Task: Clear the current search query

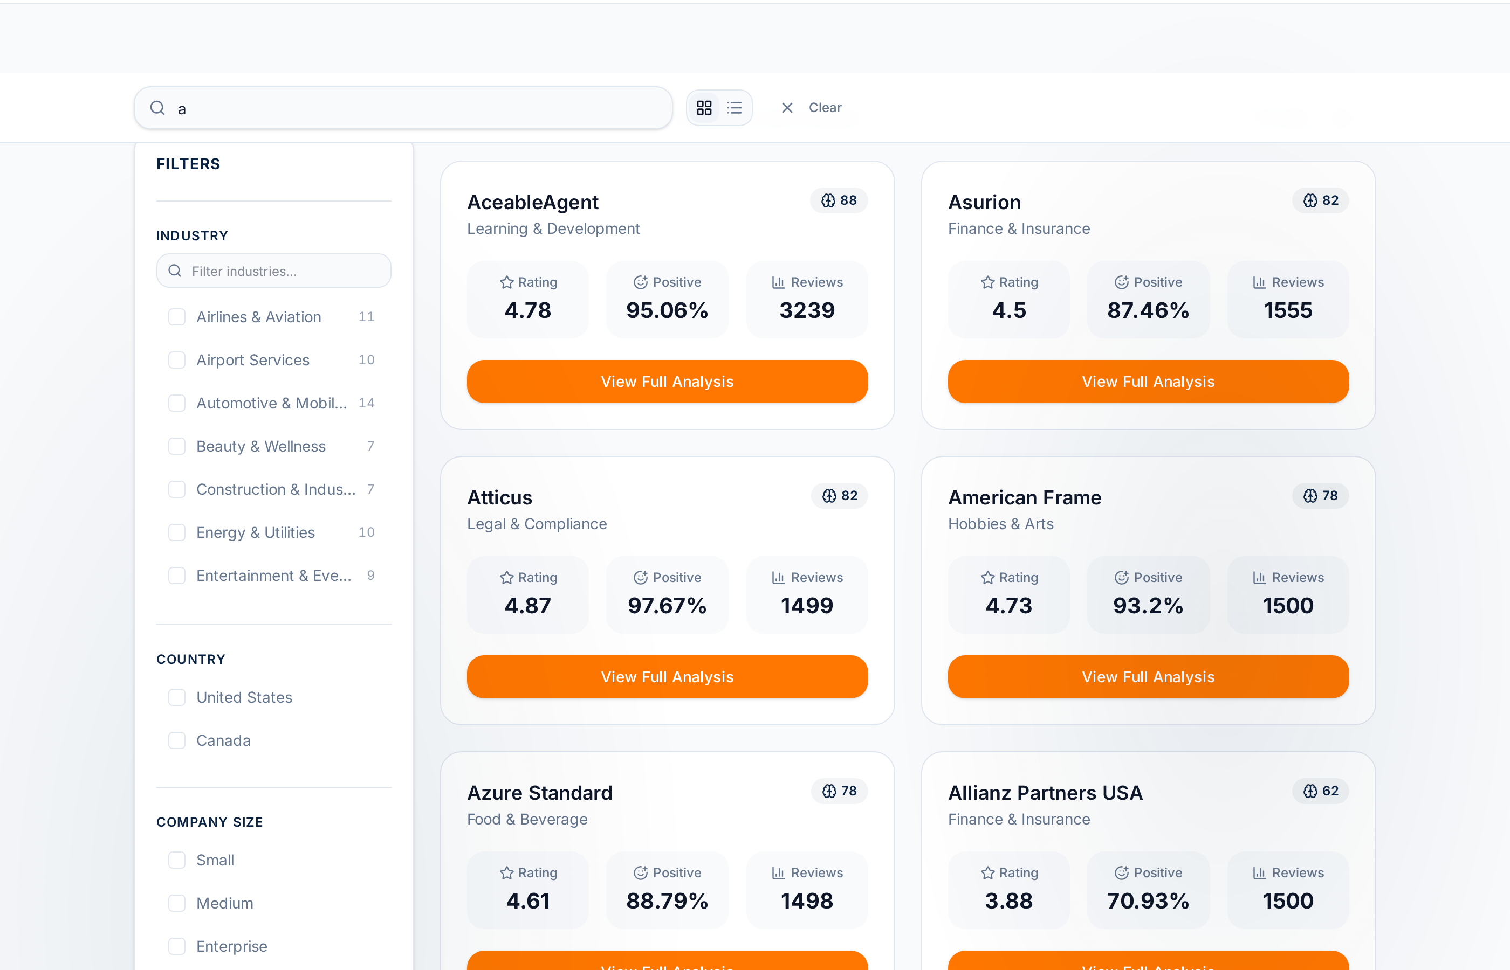Action: pyautogui.click(x=811, y=108)
